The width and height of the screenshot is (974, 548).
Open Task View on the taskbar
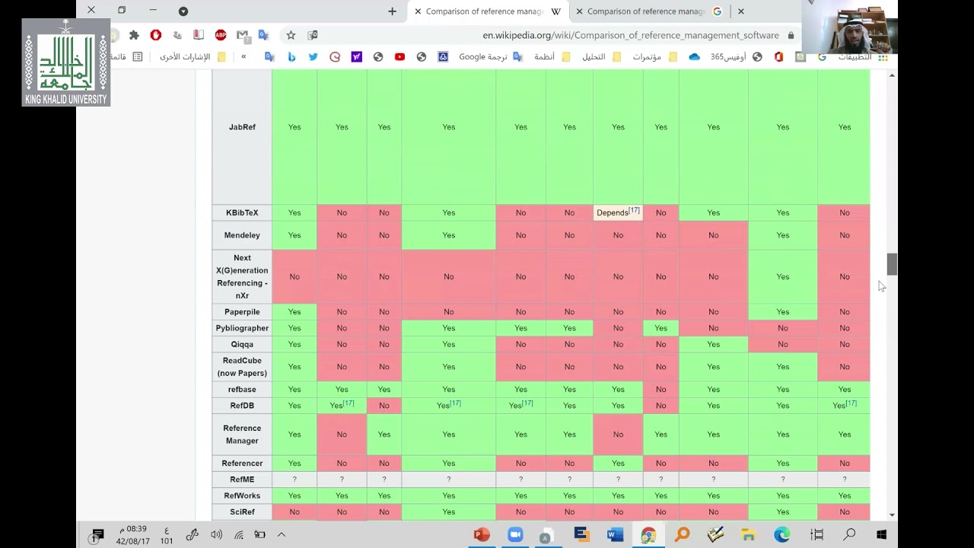pos(816,535)
